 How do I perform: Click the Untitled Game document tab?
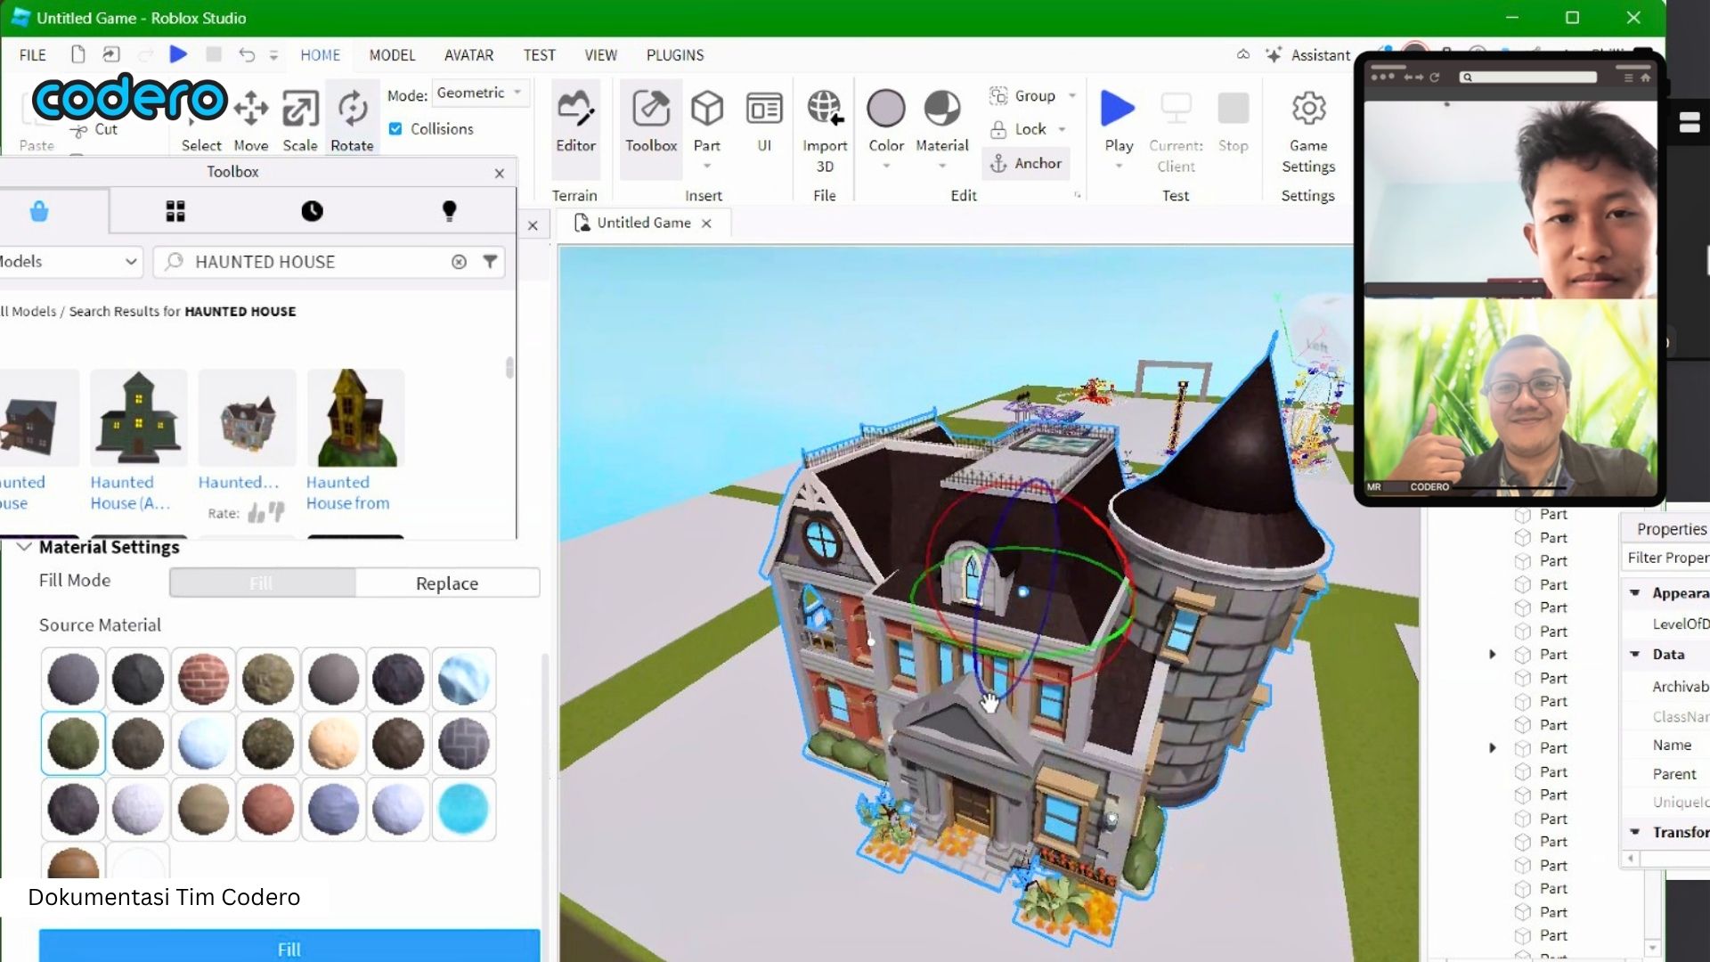point(643,223)
